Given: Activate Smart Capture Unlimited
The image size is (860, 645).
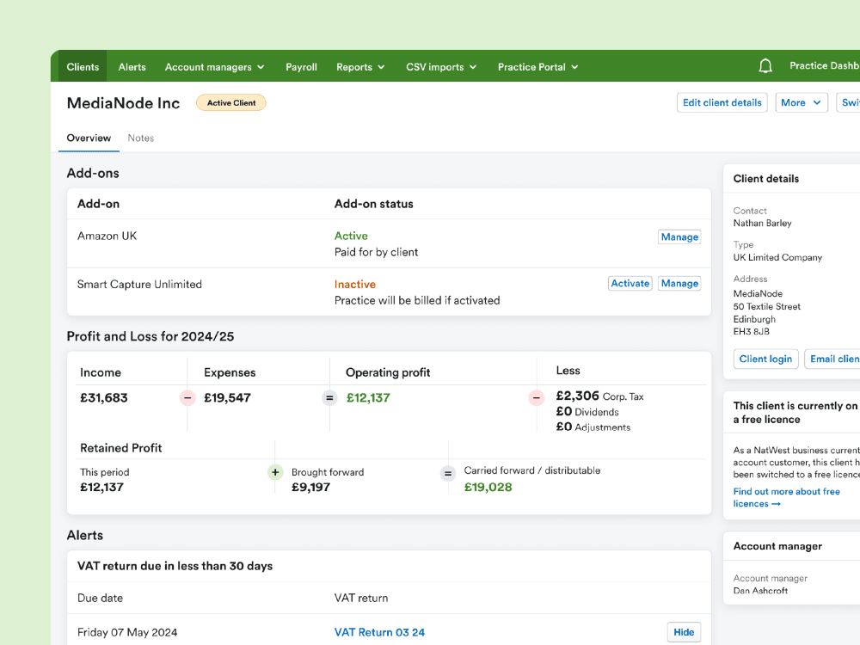Looking at the screenshot, I should [630, 283].
